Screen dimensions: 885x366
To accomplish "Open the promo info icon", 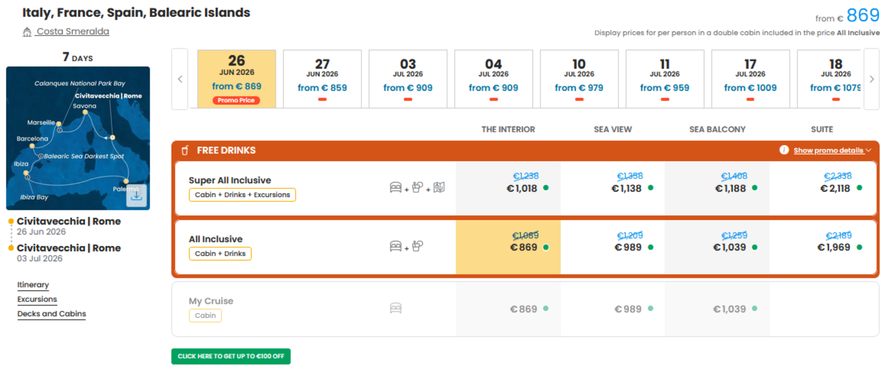I will (x=784, y=150).
